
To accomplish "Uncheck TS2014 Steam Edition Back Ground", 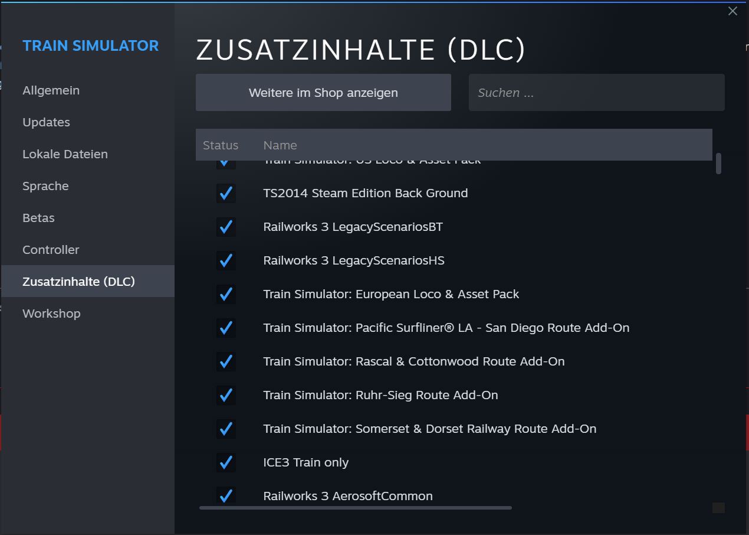I will (226, 193).
